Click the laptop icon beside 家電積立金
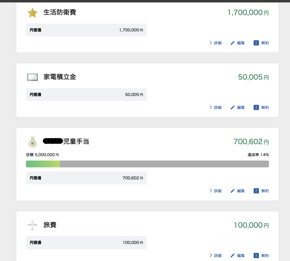The height and width of the screenshot is (261, 290). click(32, 77)
